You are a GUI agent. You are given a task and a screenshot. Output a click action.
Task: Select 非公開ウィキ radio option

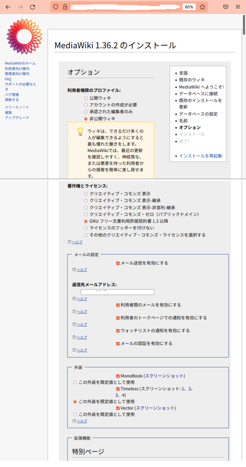click(x=86, y=119)
